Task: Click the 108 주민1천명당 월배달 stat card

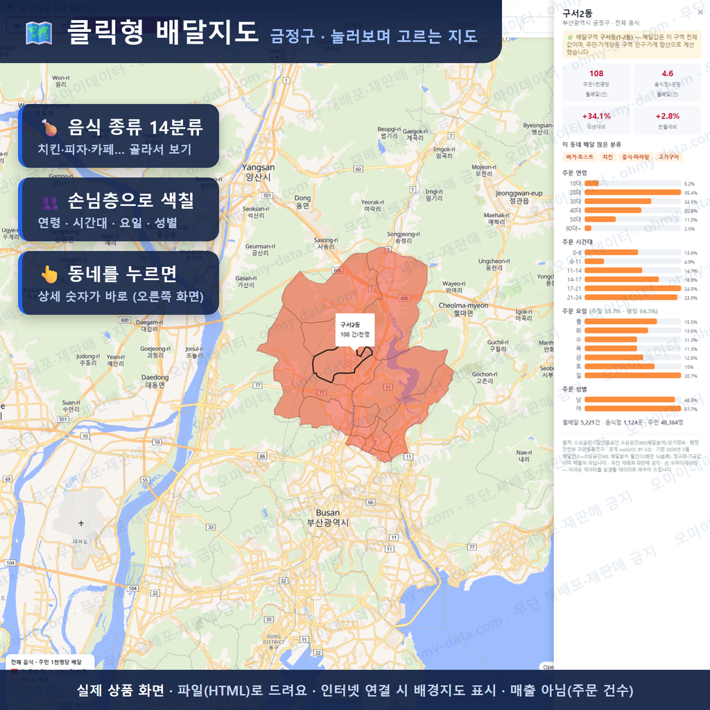Action: tap(596, 83)
